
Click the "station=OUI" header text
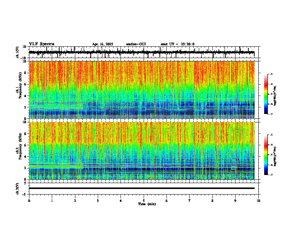pos(136,44)
